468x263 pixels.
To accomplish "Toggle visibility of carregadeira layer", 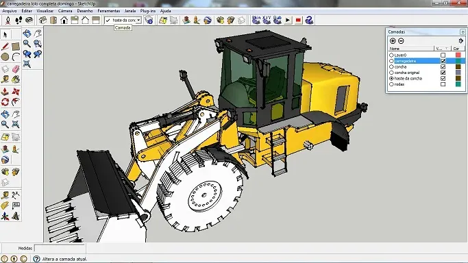I will click(443, 61).
